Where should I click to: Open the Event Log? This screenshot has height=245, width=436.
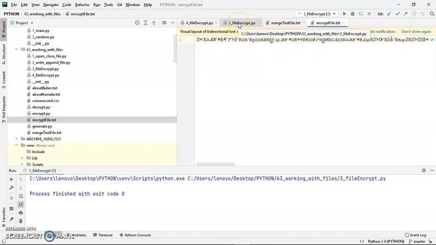click(x=416, y=235)
